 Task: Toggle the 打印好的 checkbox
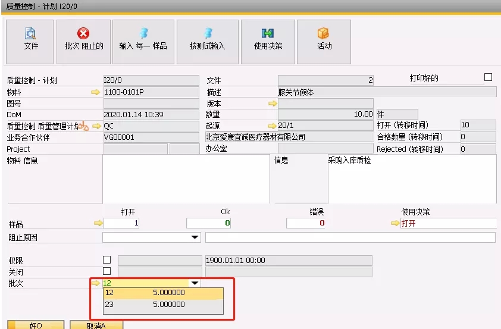click(x=488, y=77)
